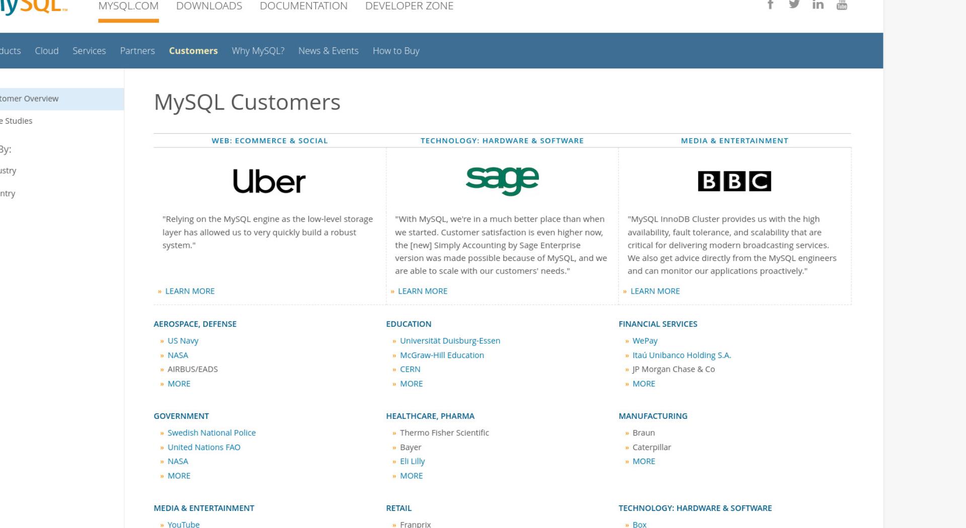Open NASA under Government
Viewport: 966px width, 528px height.
[178, 462]
